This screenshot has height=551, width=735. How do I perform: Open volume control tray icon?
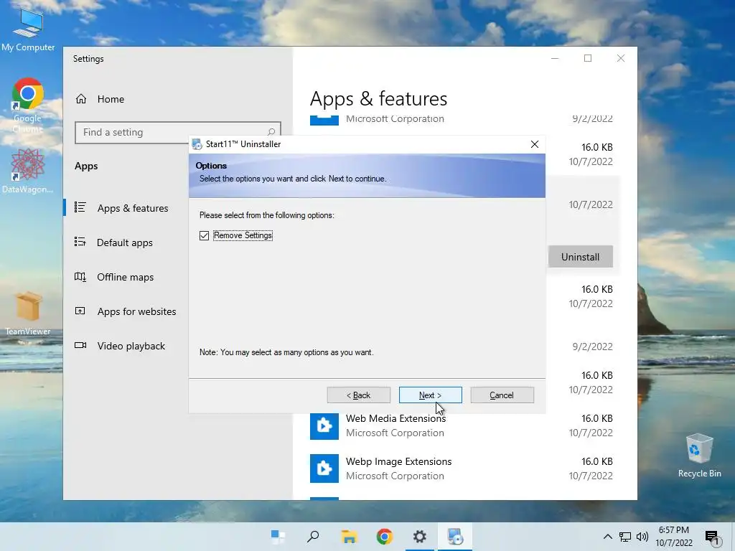coord(642,537)
